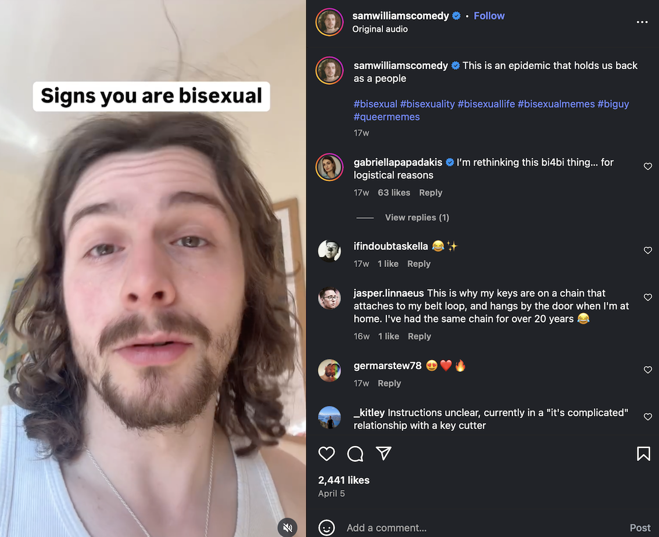659x537 pixels.
Task: Like gabriellapapadakis's comment
Action: (x=647, y=166)
